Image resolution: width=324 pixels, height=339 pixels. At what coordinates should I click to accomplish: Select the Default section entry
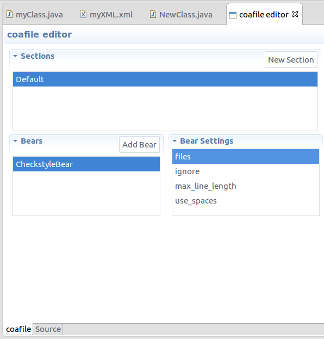point(165,79)
